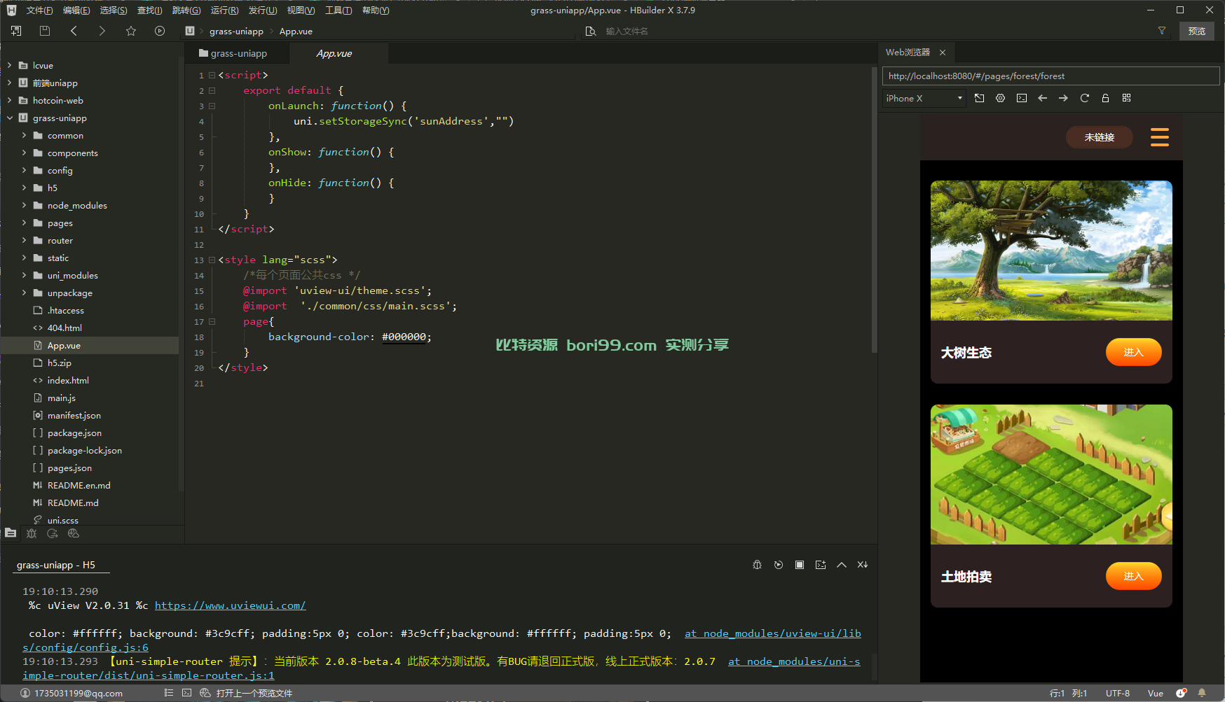This screenshot has height=702, width=1225.
Task: Fold the script block on line 1
Action: click(212, 75)
